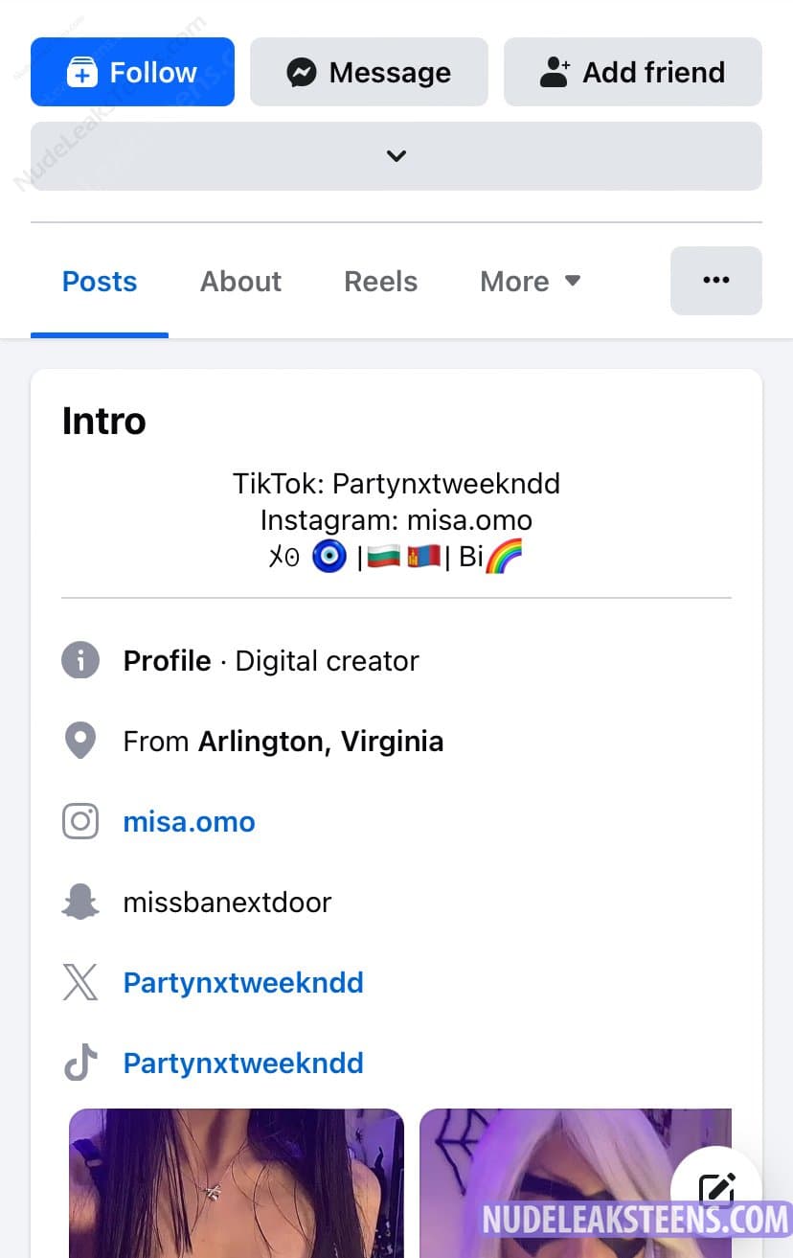Screen dimensions: 793x1258
Task: Open the More dropdown menu
Action: tap(530, 282)
